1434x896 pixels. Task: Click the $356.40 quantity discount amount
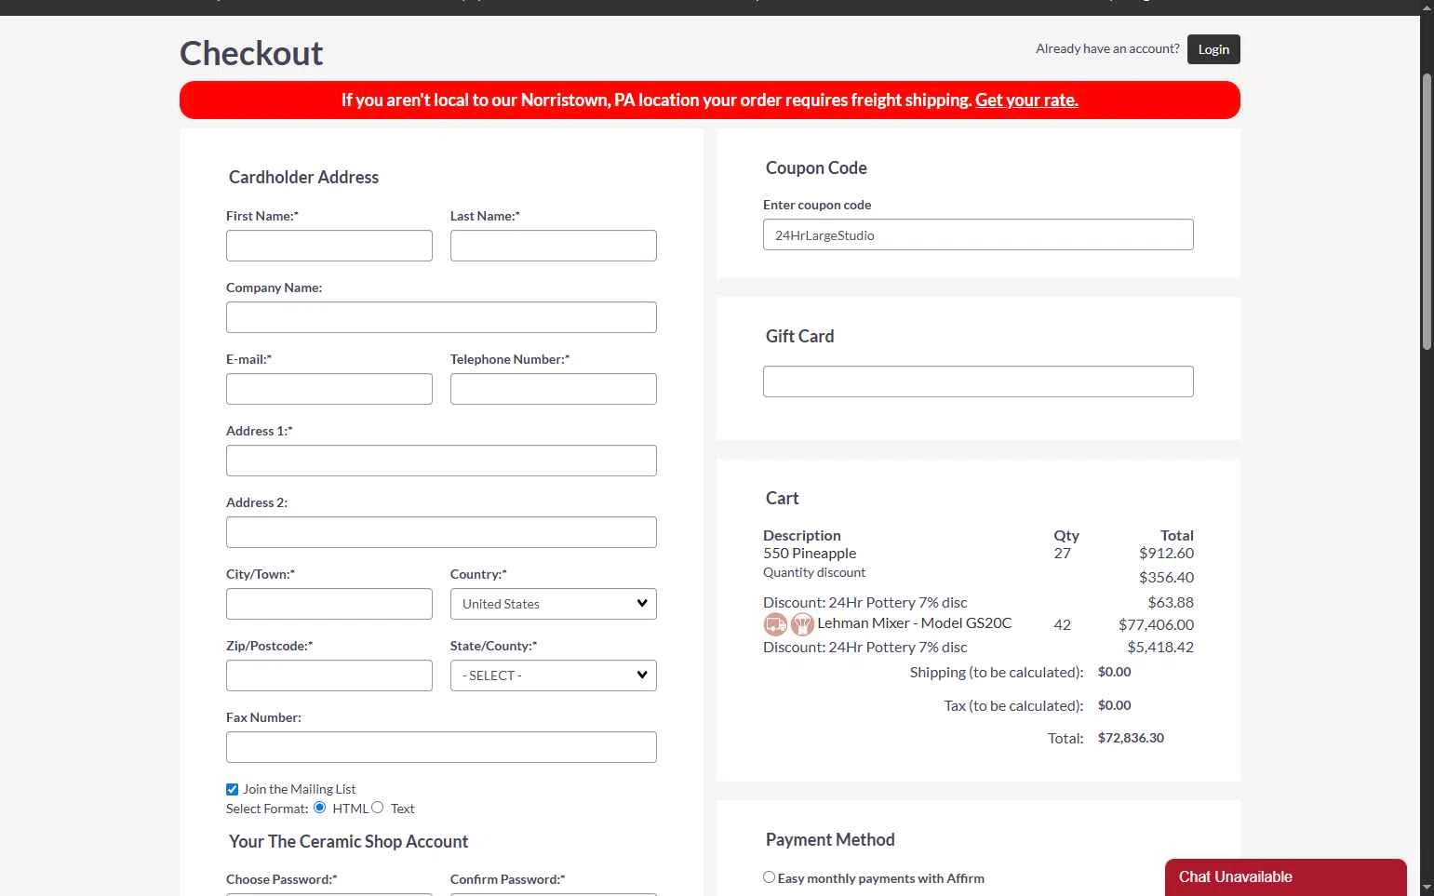tap(1166, 577)
